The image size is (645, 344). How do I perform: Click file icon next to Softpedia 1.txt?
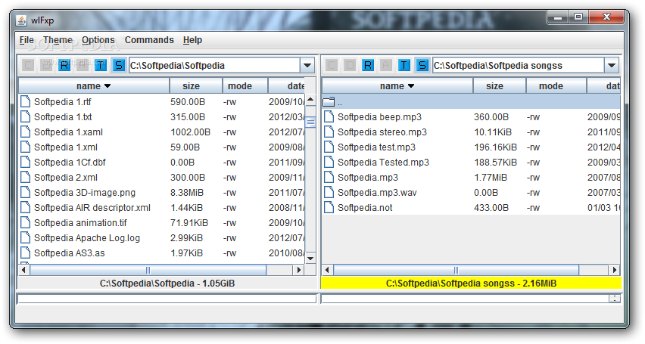point(26,116)
